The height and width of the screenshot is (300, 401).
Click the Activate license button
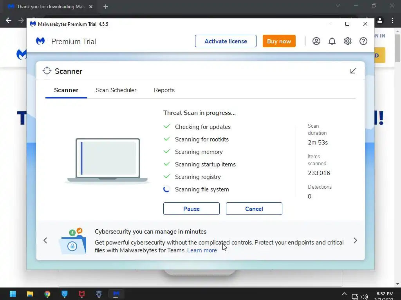[226, 41]
